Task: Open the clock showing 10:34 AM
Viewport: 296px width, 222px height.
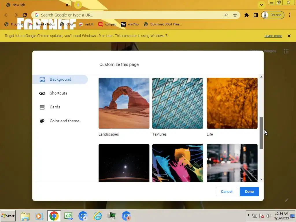Action: (281, 216)
